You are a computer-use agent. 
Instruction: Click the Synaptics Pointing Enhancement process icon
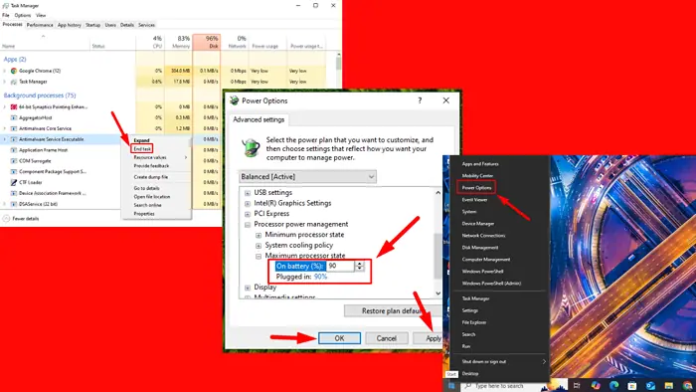pos(14,107)
